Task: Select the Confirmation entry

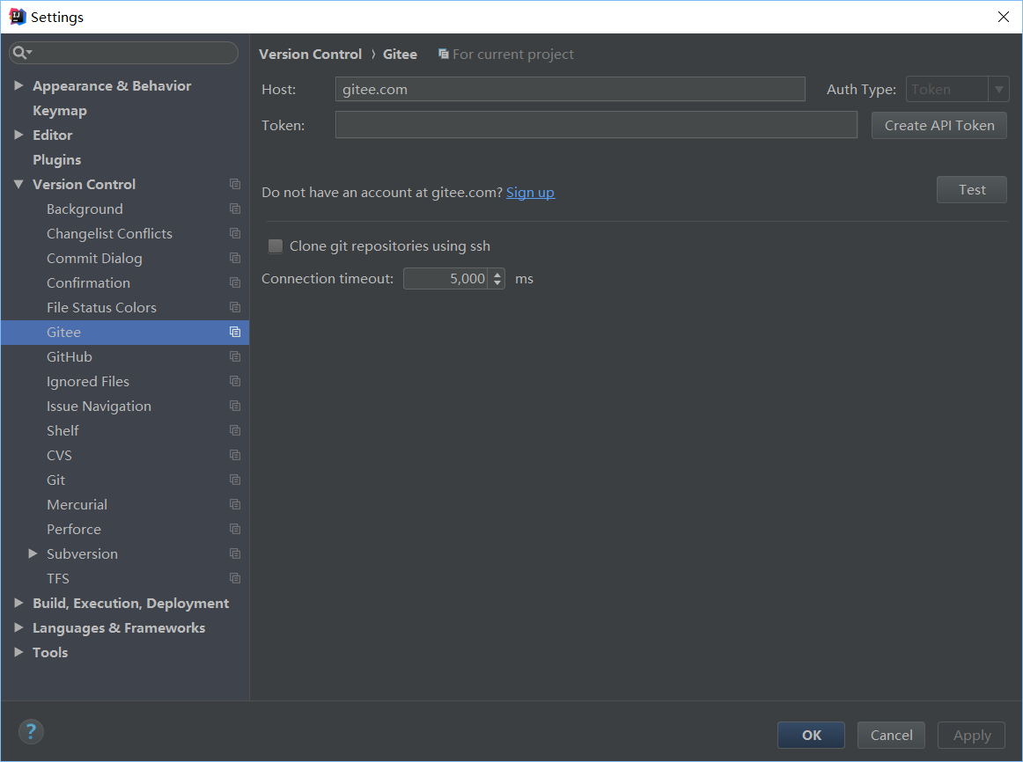Action: coord(88,283)
